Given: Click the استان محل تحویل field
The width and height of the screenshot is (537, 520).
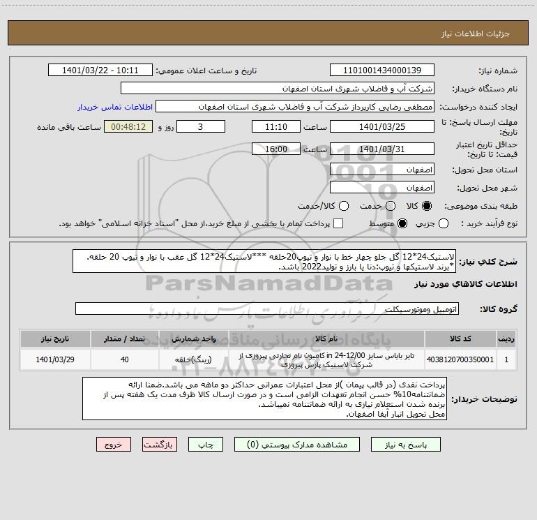Looking at the screenshot, I should pos(382,170).
